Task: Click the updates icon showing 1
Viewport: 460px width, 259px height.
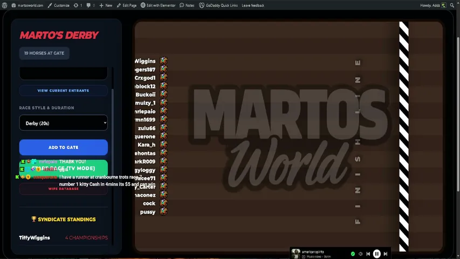Action: [x=78, y=5]
